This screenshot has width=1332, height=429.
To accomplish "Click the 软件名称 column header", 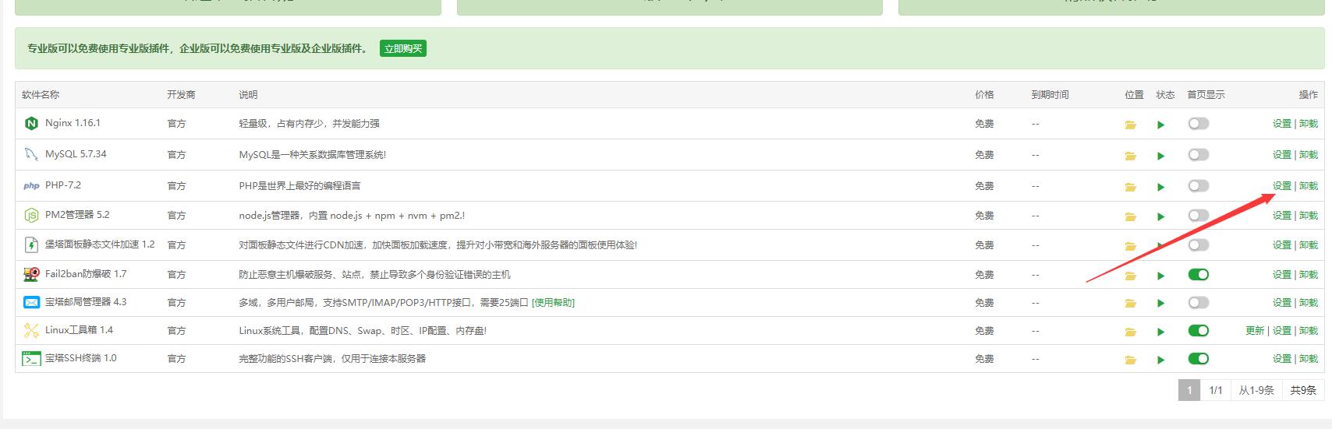I will point(41,95).
